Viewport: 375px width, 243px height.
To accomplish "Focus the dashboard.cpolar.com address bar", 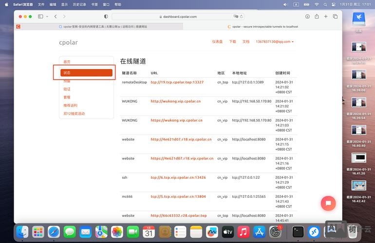I will [178, 17].
